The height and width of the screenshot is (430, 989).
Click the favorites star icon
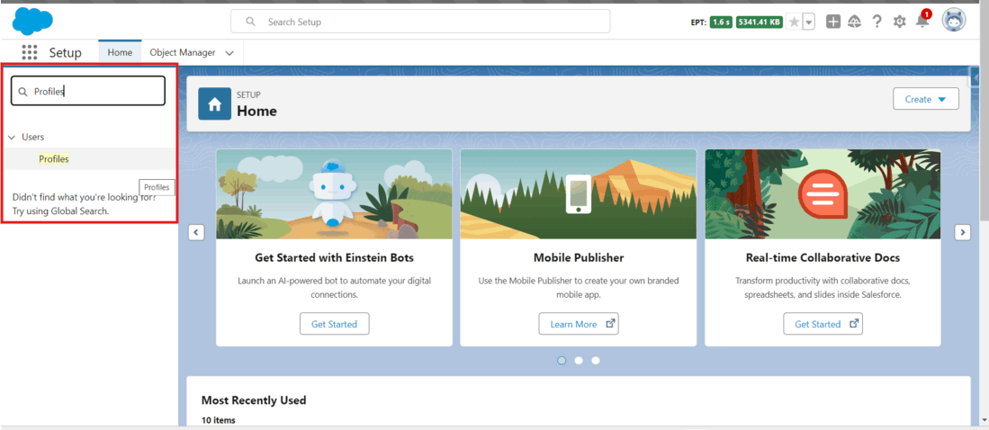pyautogui.click(x=794, y=22)
